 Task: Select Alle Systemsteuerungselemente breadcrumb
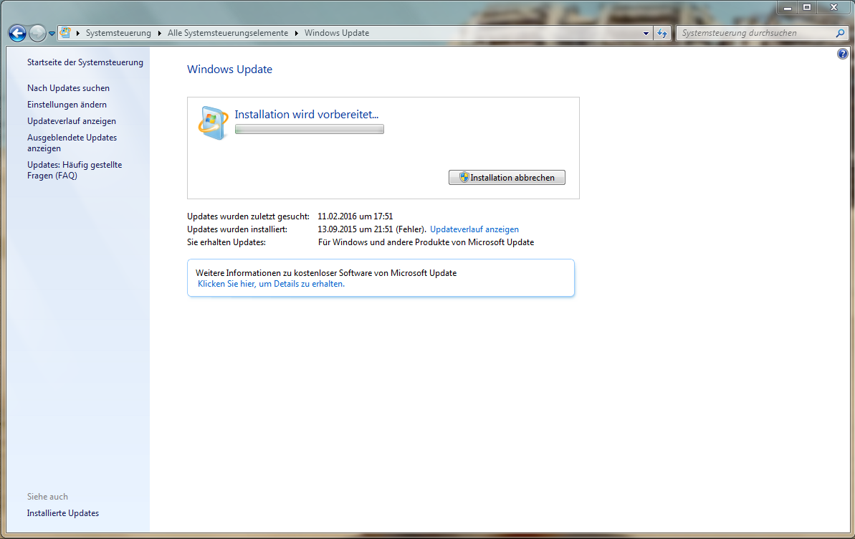tap(228, 33)
